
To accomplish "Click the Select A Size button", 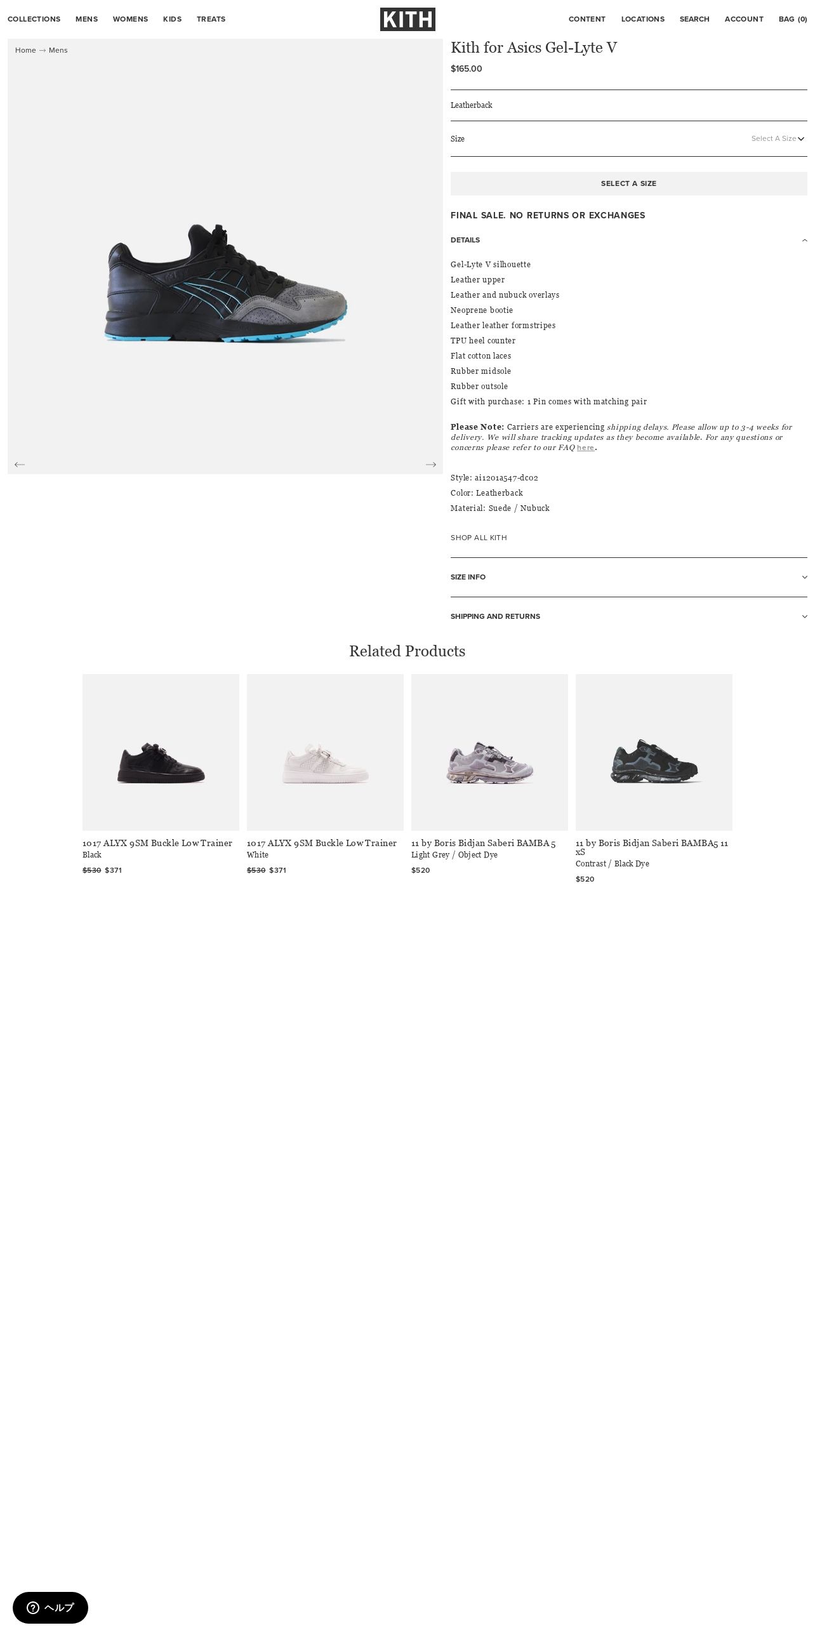I will (628, 183).
